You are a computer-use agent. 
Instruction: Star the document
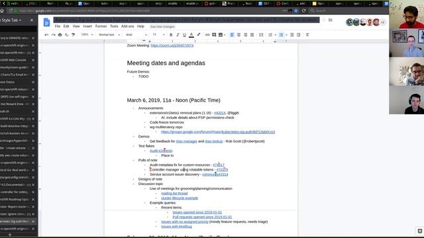[x=324, y=20]
